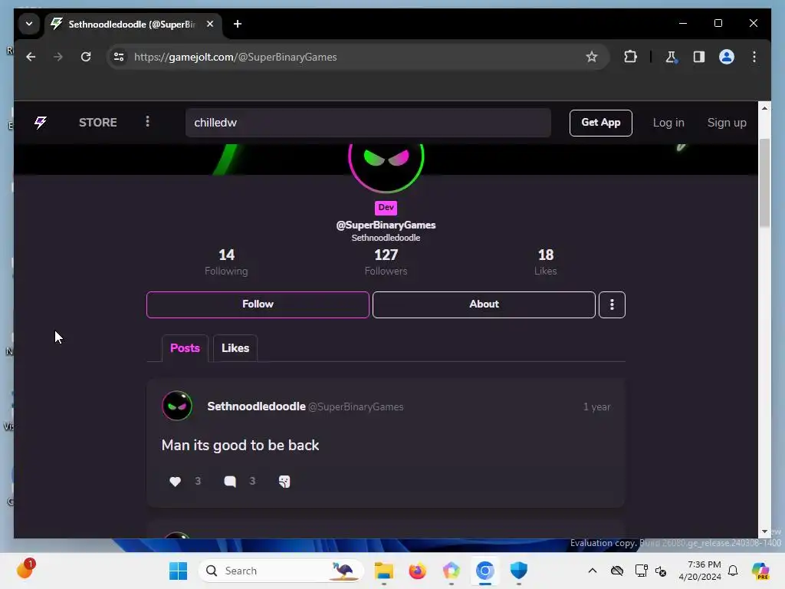The height and width of the screenshot is (589, 785).
Task: Click the Dev badge label
Action: coord(386,207)
